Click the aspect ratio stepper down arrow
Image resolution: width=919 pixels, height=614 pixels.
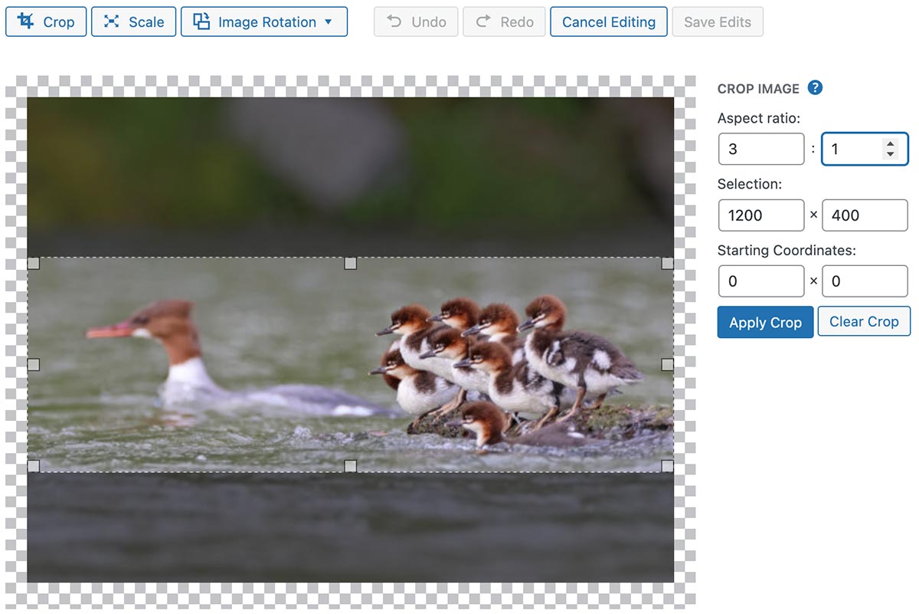click(889, 153)
